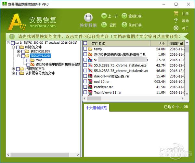Check the temp folder box in the file list
Screen dimensions: 195x163
click(x=85, y=49)
